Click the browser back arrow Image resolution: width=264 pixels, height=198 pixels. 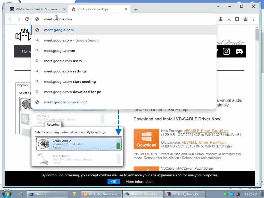pos(10,19)
